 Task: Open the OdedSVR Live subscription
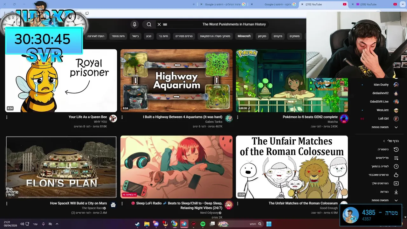coord(379,102)
